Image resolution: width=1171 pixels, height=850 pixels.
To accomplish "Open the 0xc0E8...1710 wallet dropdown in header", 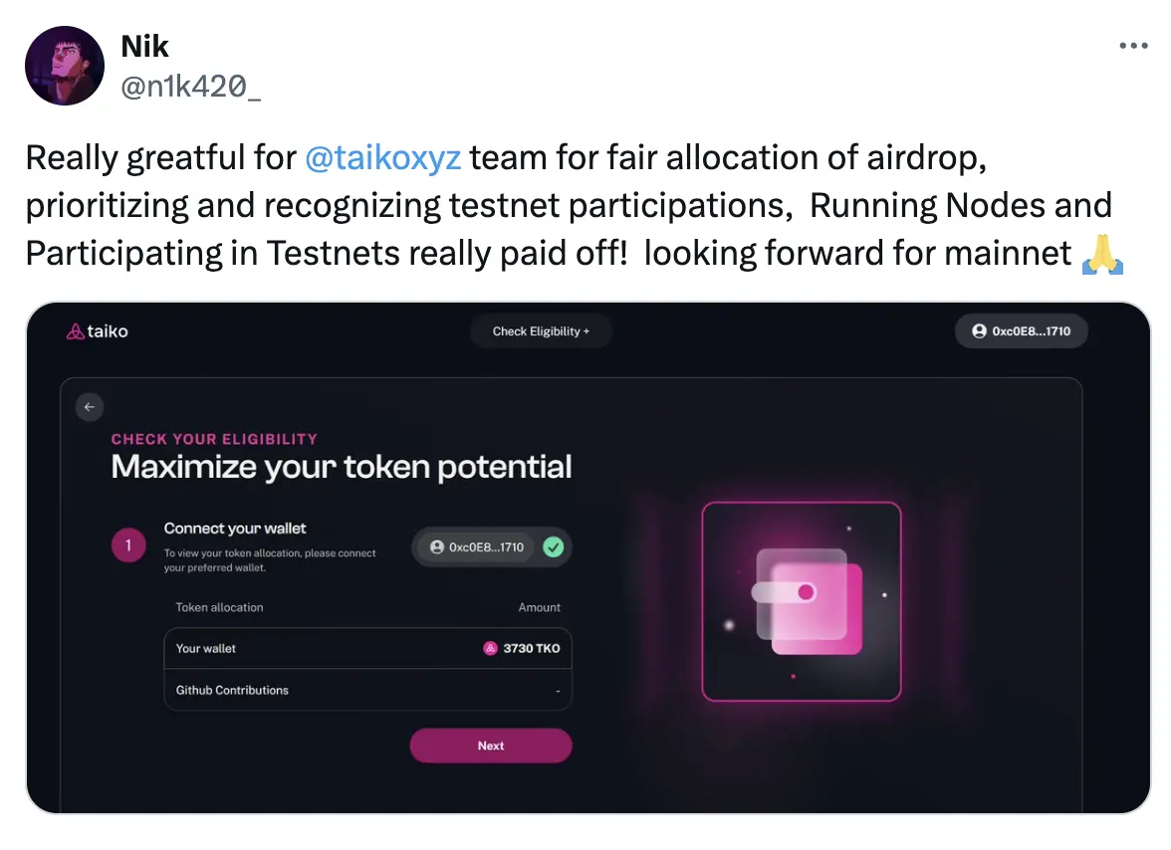I will click(x=1021, y=331).
